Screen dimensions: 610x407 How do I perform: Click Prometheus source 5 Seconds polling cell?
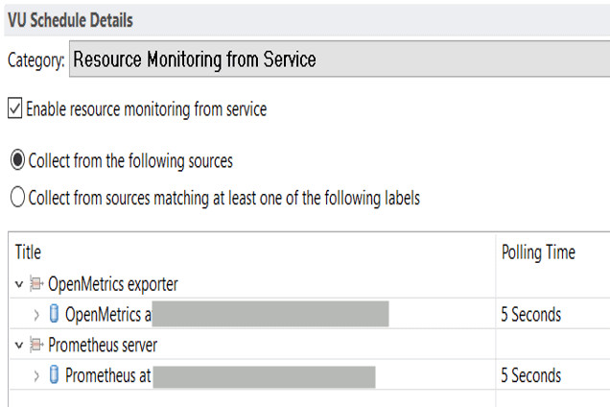(x=531, y=375)
